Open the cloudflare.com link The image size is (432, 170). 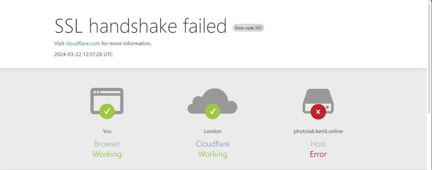pos(83,43)
